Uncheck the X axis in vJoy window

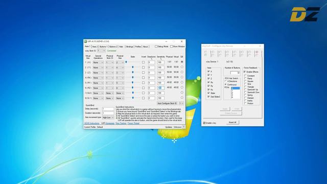click(x=208, y=72)
